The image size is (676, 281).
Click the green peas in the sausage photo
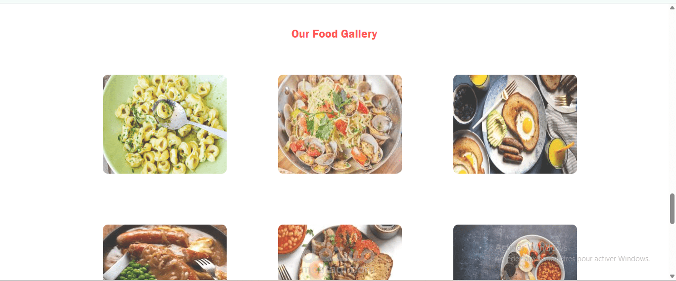[x=135, y=271]
